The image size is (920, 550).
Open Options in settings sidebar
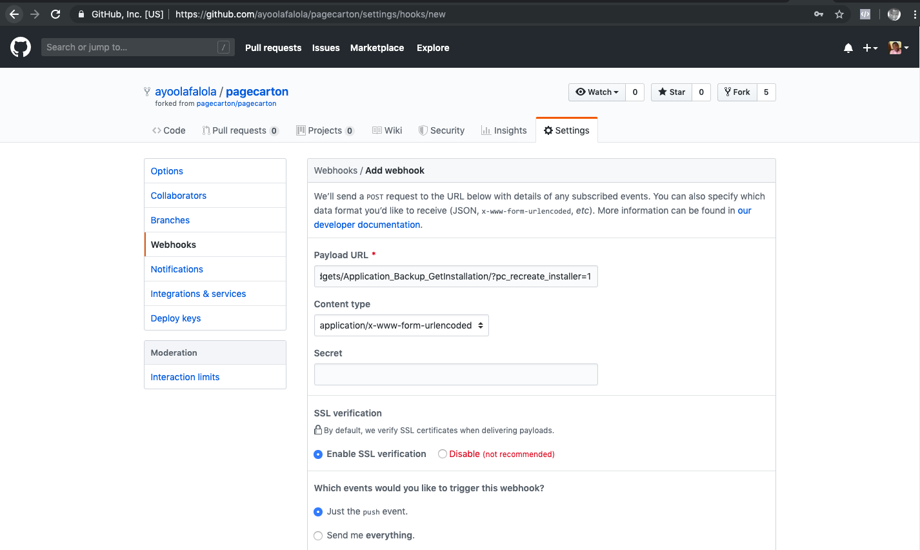[x=215, y=171]
